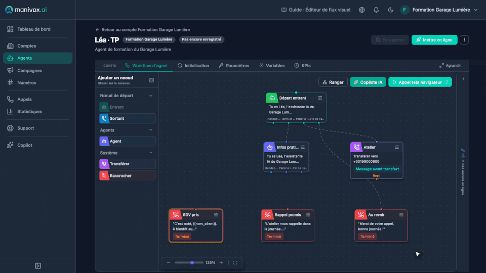Screen dimensions: 486x273
Task: Open settings icon of Au revoir node
Action: coord(401,214)
